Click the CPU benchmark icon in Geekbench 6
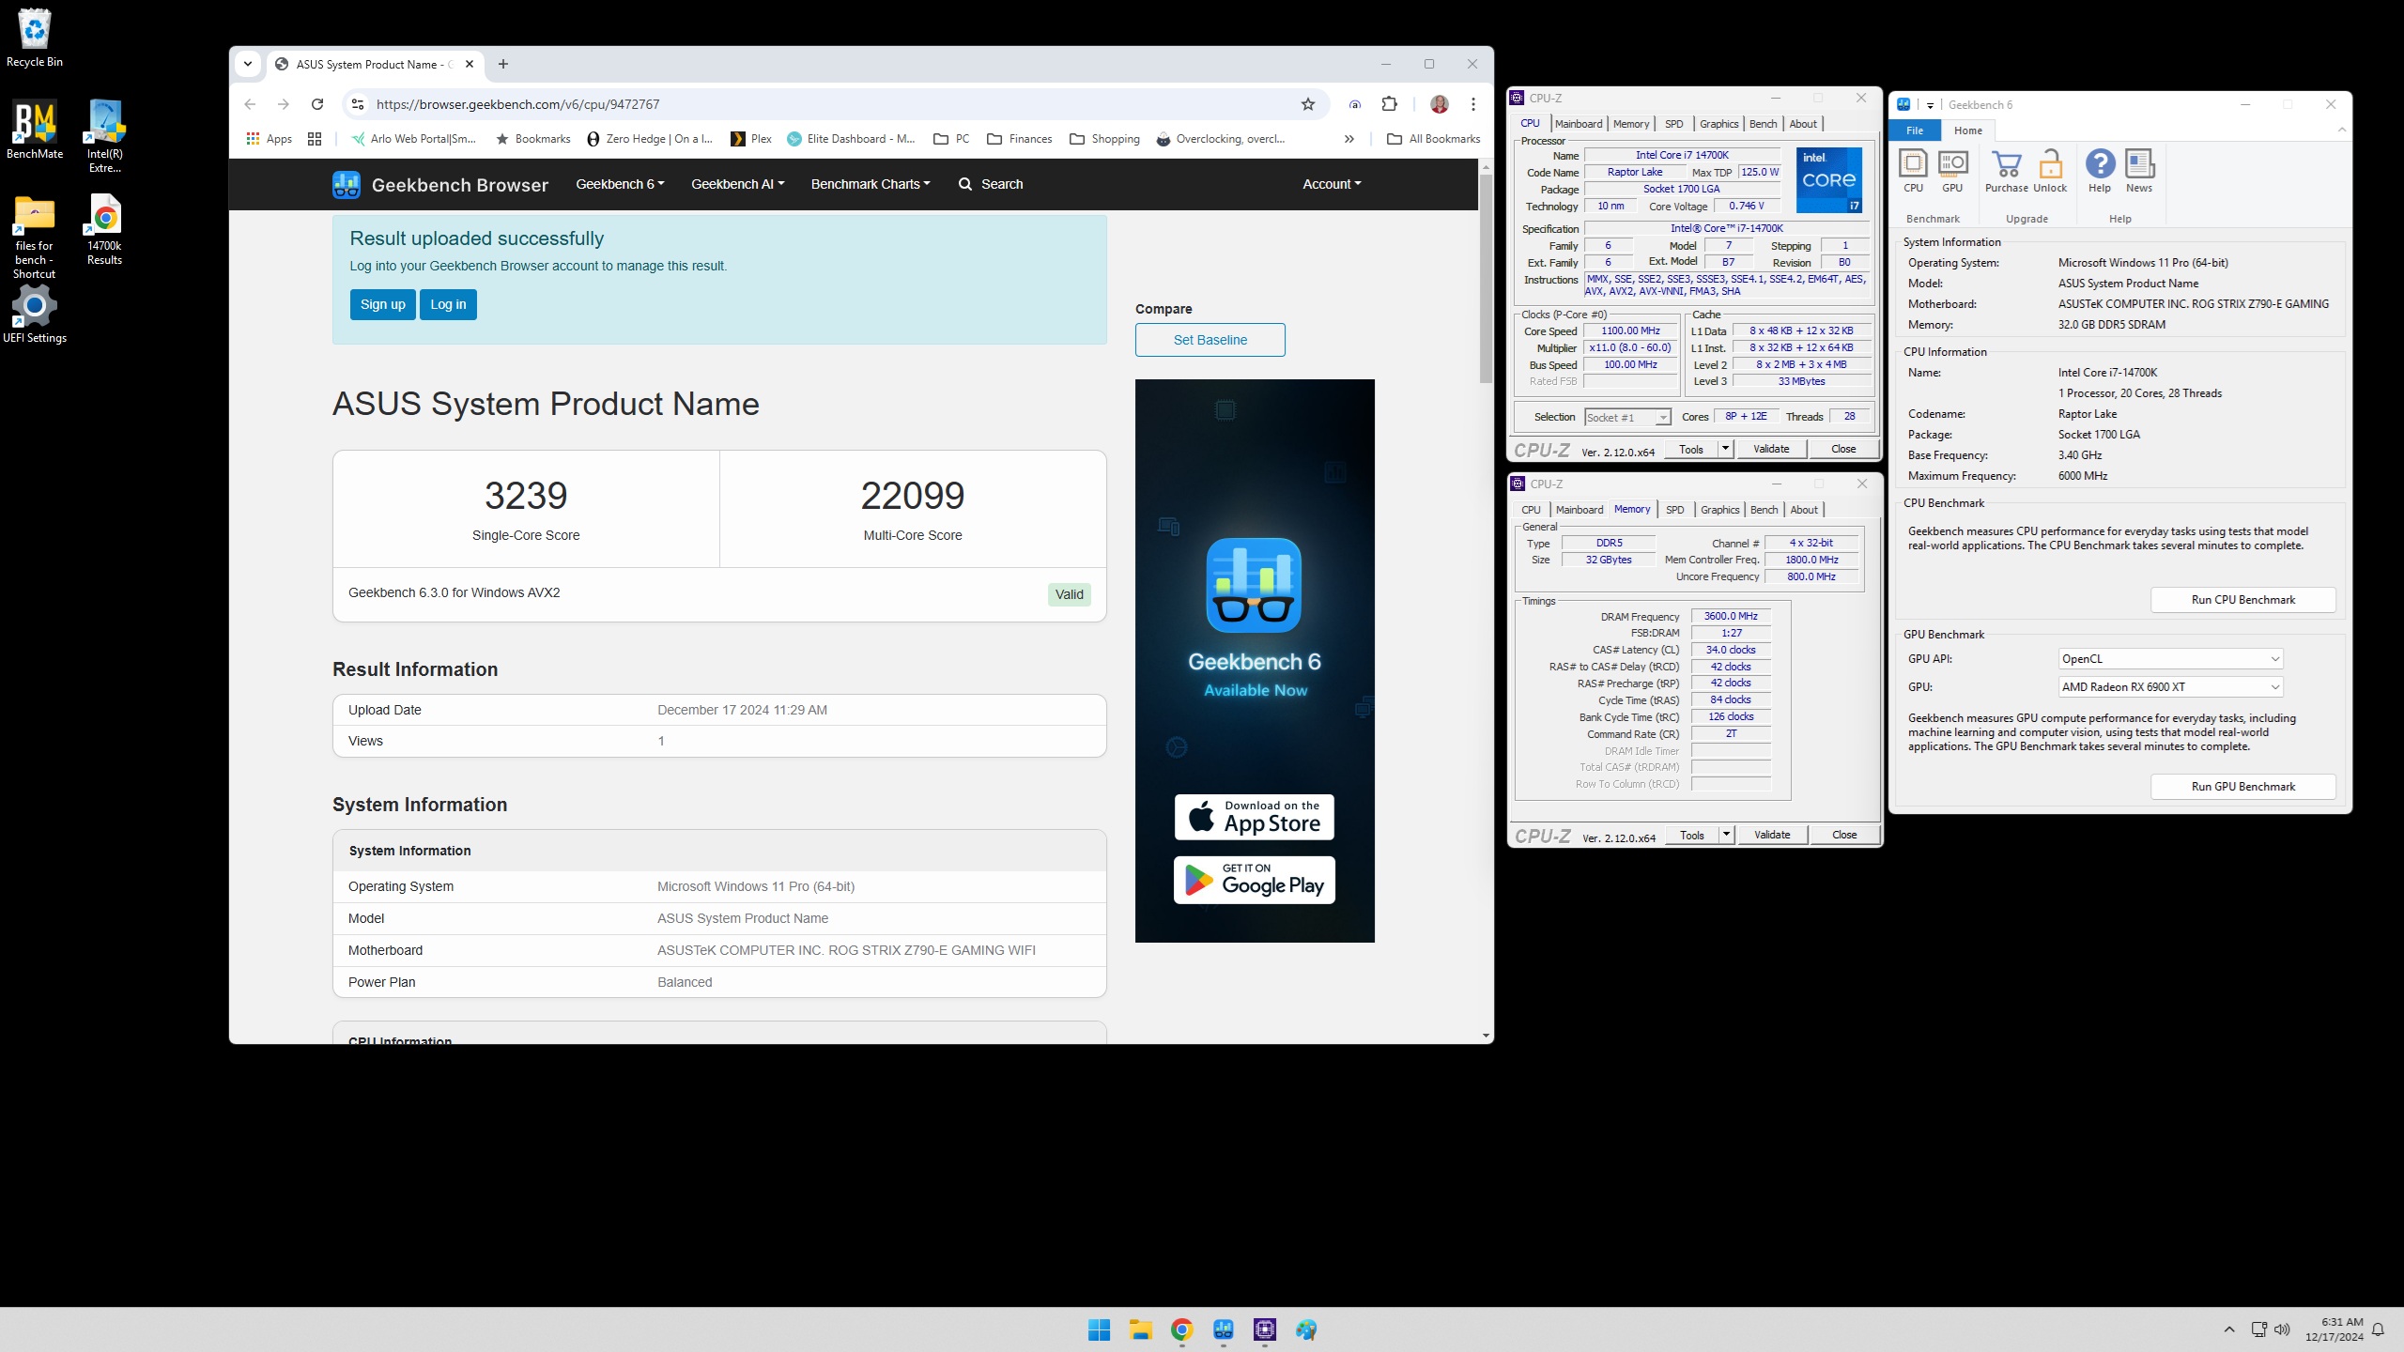 pyautogui.click(x=1913, y=171)
